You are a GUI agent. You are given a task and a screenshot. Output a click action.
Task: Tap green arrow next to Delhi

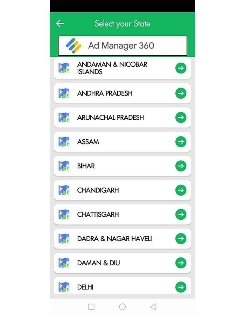tap(181, 287)
